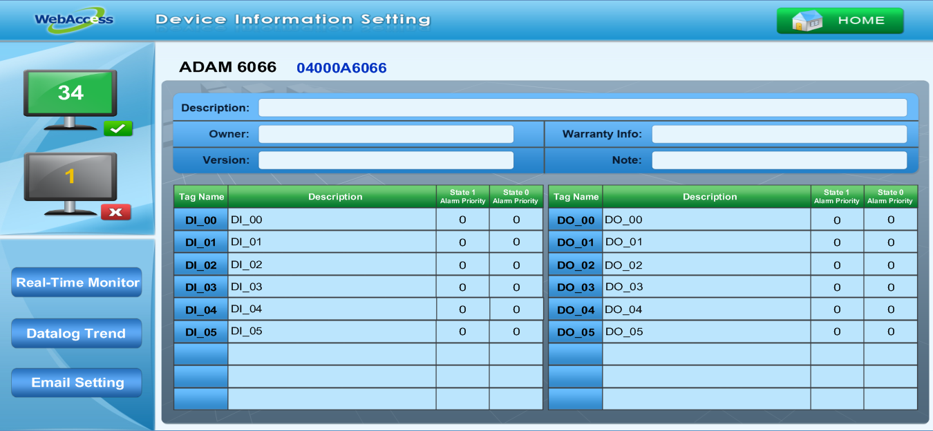The width and height of the screenshot is (933, 431).
Task: Select the DI_00 tag name cell
Action: click(x=201, y=220)
